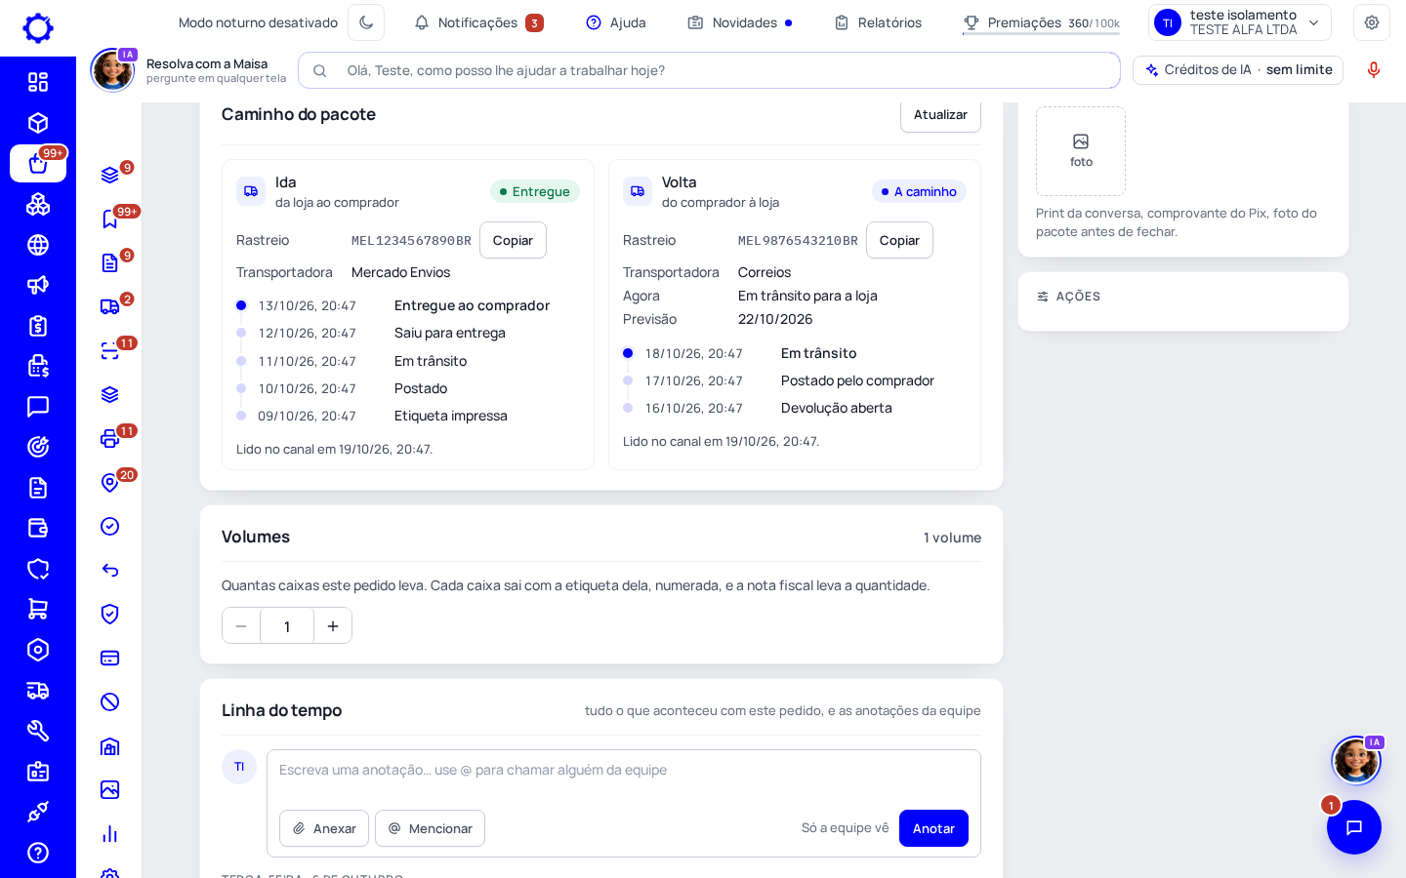Screen dimensions: 1406x878
Task: Open the floating chat button with badge 1
Action: [1354, 827]
